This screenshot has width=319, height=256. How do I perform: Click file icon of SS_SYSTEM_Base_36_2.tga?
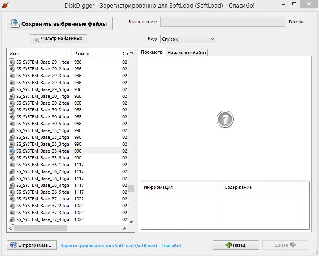pyautogui.click(x=12, y=171)
